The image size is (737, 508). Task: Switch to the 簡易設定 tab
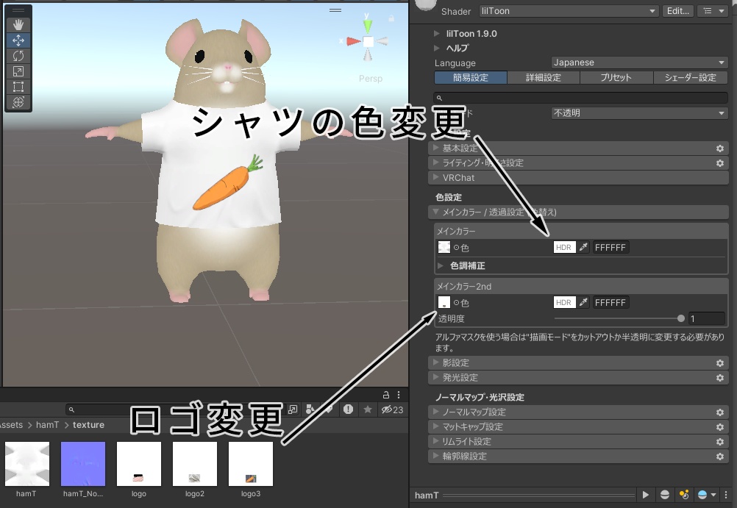point(471,77)
